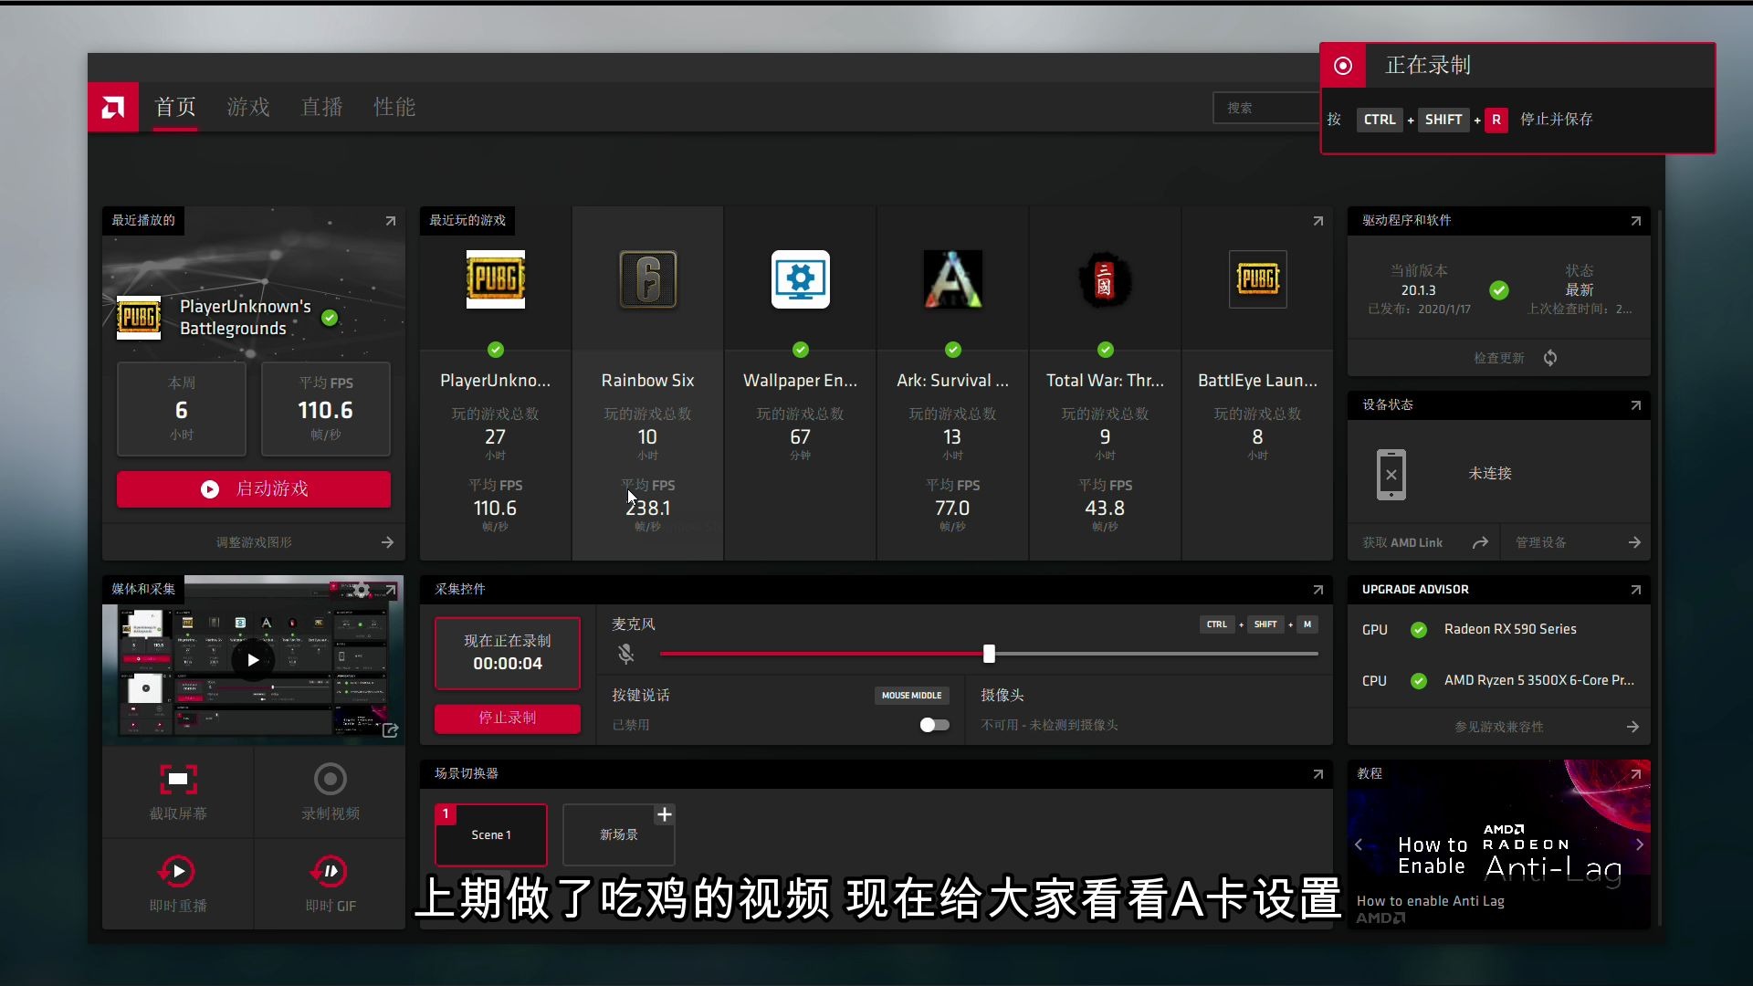Viewport: 1753px width, 986px height.
Task: Click the recording indicator icon in 正在录制 popup
Action: click(1343, 66)
